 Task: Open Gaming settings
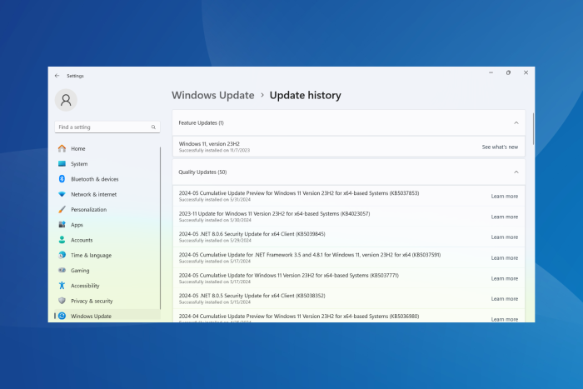click(x=107, y=271)
